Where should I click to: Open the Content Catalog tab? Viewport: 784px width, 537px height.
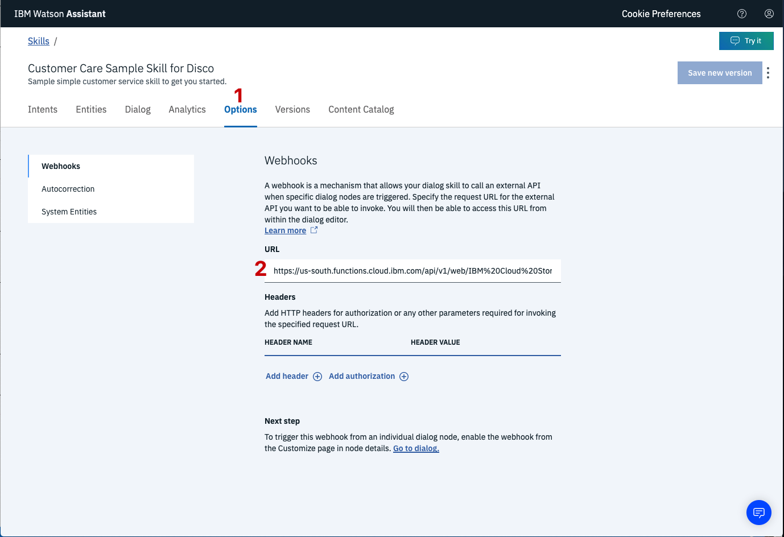tap(361, 109)
